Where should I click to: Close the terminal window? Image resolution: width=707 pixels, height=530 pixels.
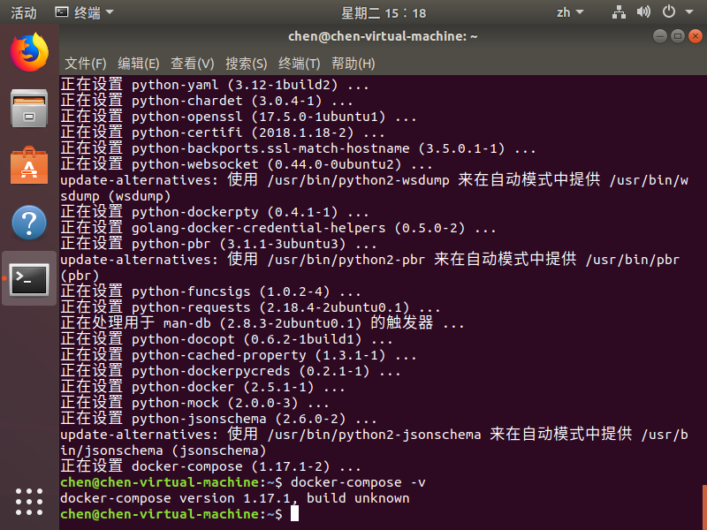tap(696, 36)
